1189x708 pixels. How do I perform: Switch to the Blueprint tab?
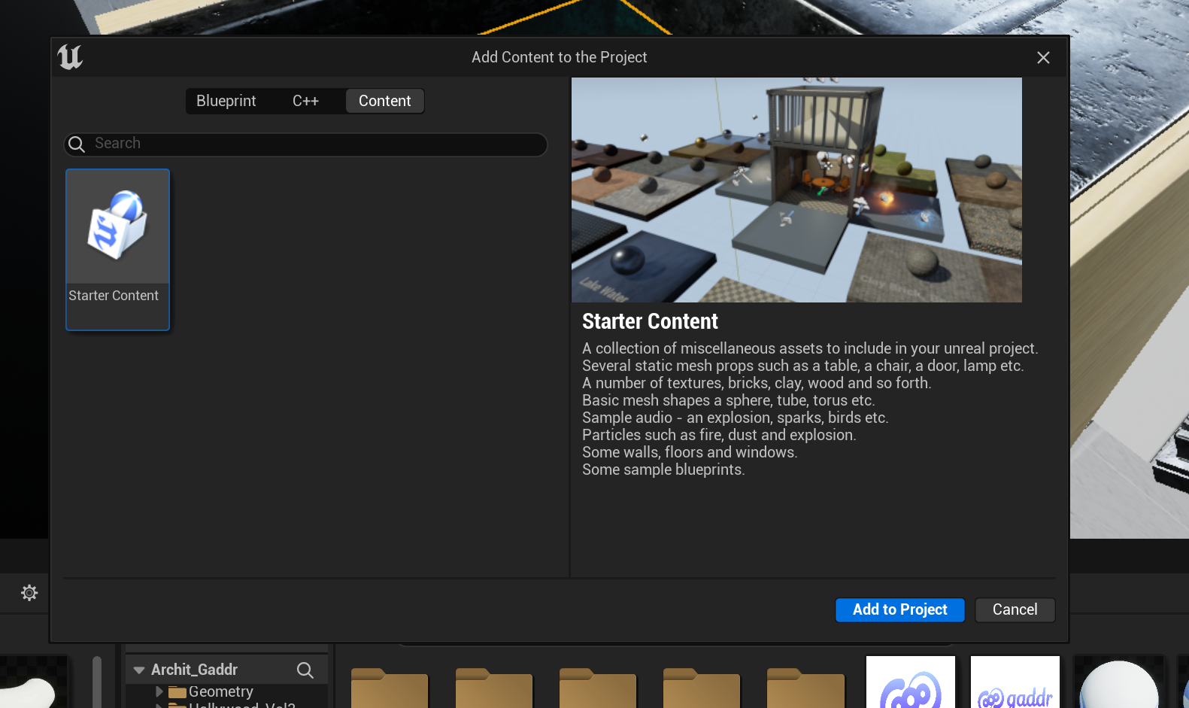pos(226,101)
